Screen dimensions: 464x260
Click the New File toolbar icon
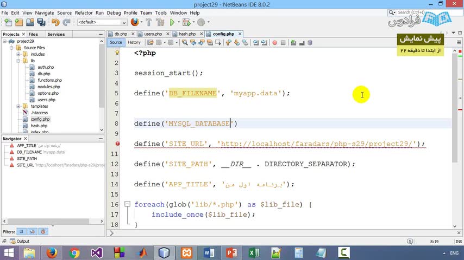pyautogui.click(x=8, y=22)
